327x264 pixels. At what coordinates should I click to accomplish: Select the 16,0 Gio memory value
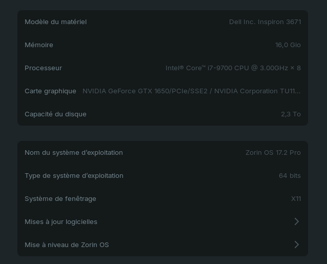(x=288, y=45)
